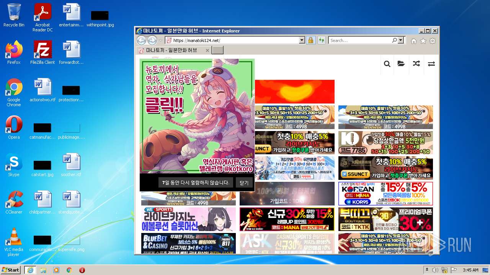Click the security lock icon in address bar
490x275 pixels.
coord(310,40)
